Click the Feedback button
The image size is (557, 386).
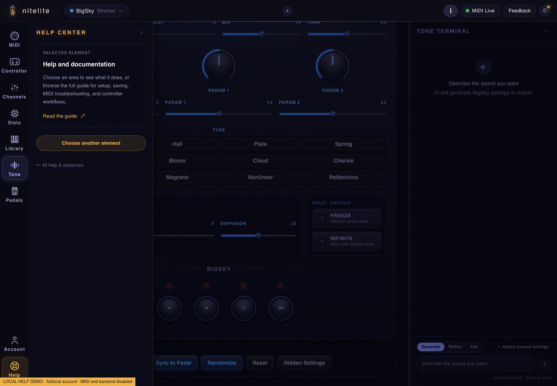pos(519,11)
